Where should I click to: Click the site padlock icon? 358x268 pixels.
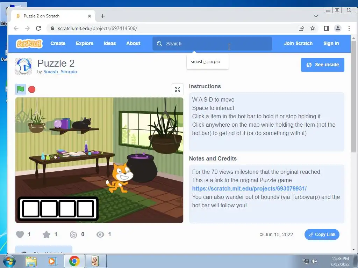coord(52,28)
